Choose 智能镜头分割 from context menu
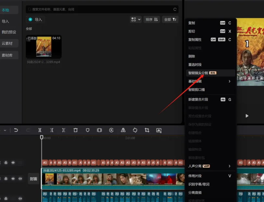 tap(198, 73)
